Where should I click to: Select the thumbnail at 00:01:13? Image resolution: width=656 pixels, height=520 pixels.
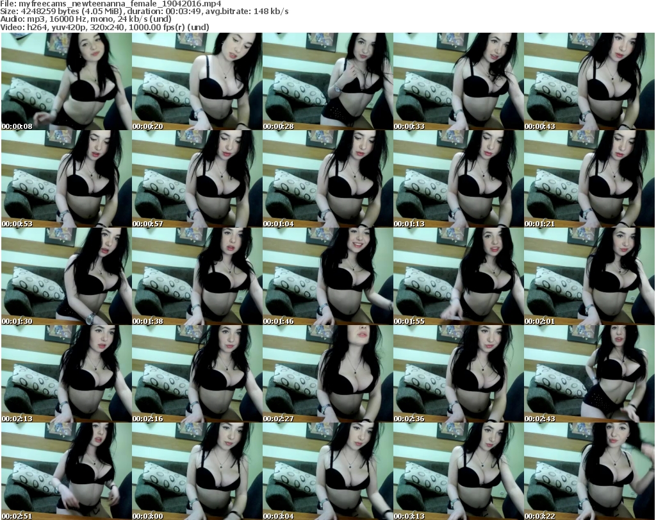tap(458, 179)
